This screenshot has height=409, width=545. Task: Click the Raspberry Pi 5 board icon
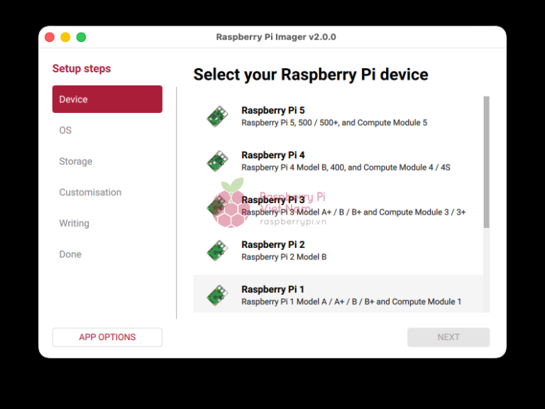point(217,116)
